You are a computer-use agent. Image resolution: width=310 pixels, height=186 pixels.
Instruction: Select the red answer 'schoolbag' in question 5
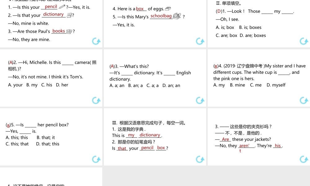pyautogui.click(x=161, y=16)
